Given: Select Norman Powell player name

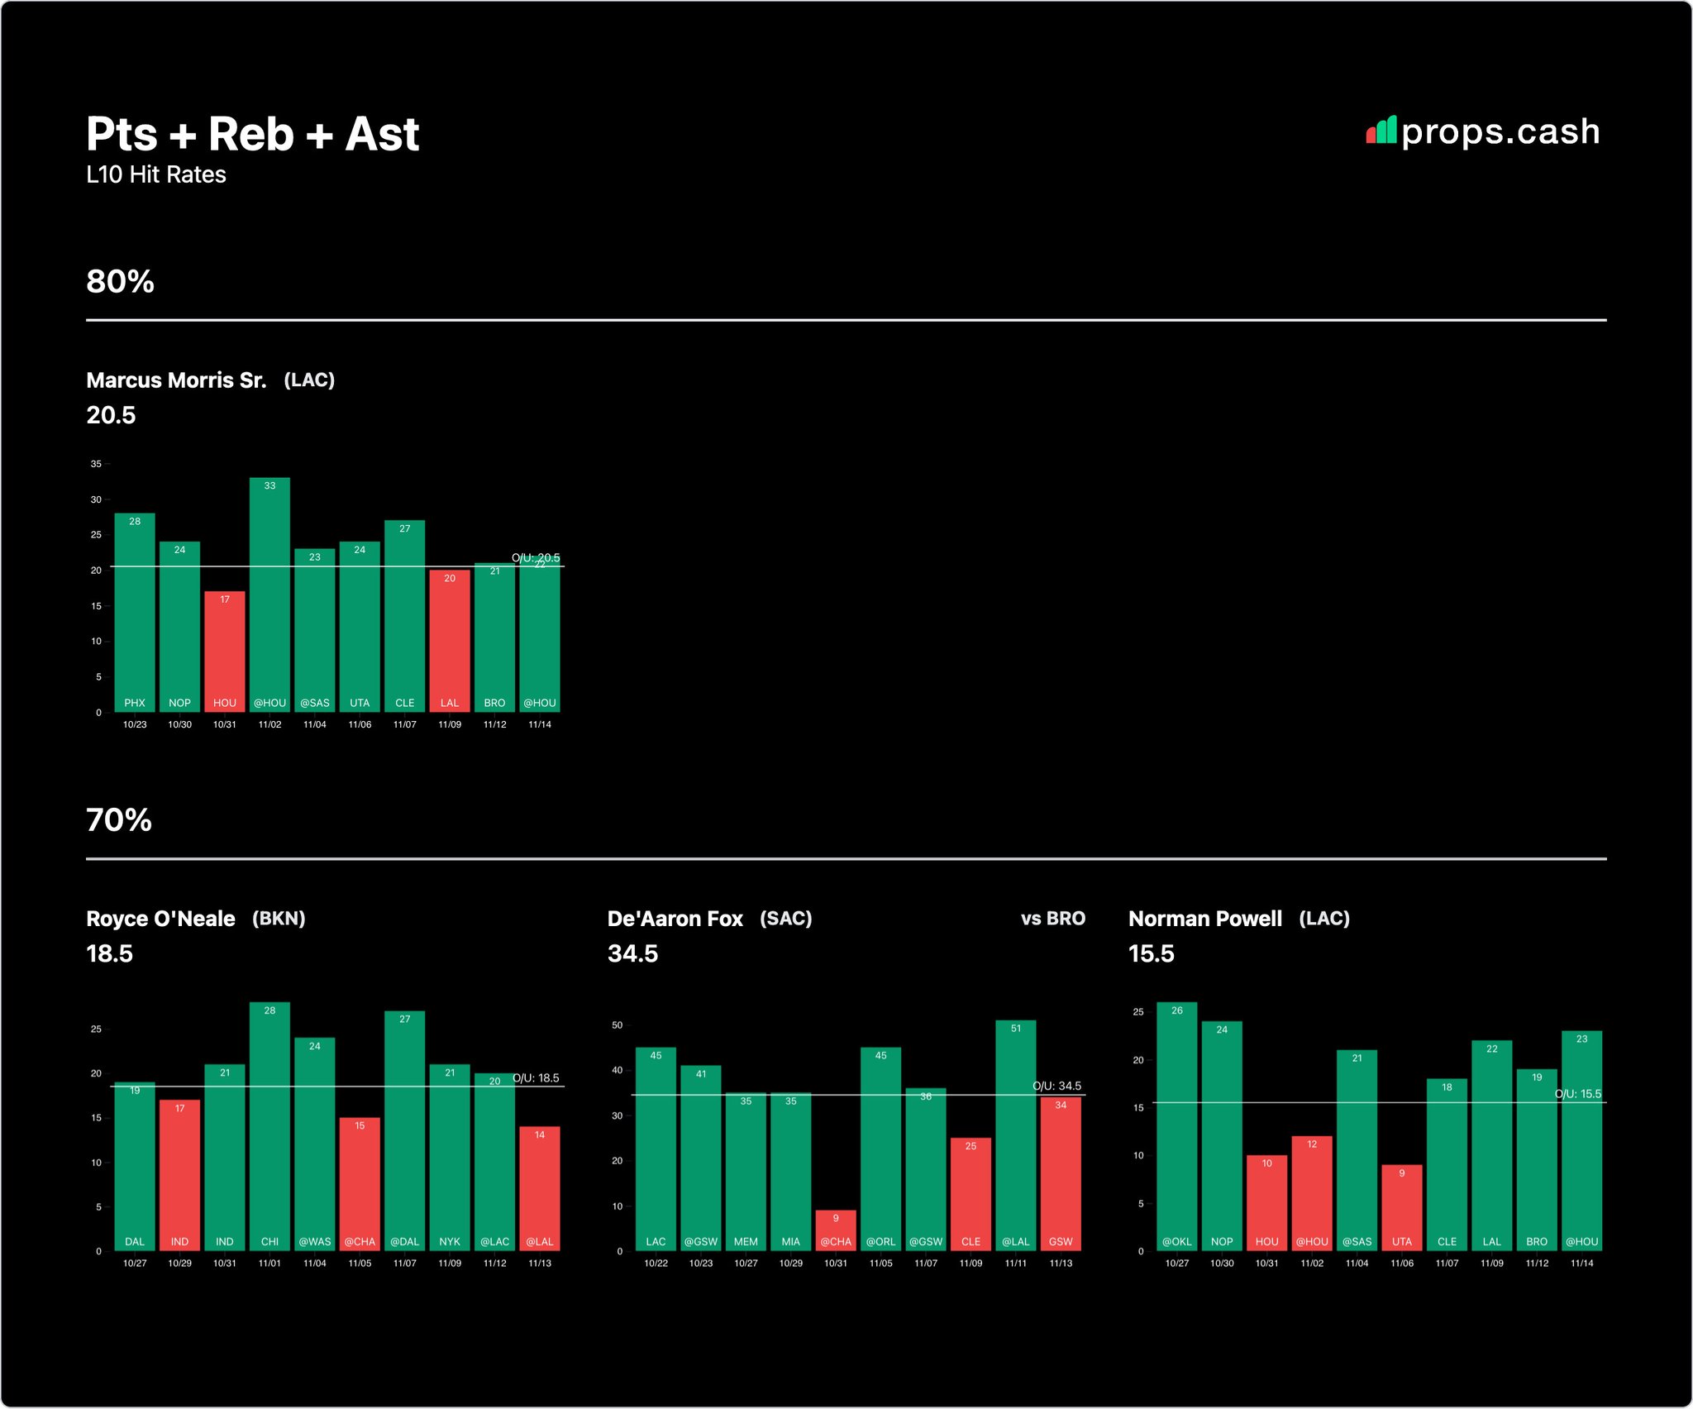Looking at the screenshot, I should 1204,919.
